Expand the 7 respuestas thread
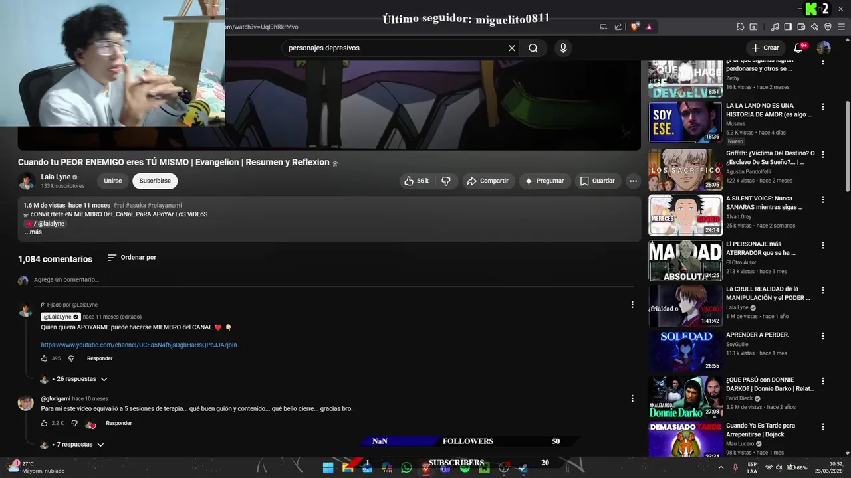This screenshot has width=851, height=478. point(72,445)
